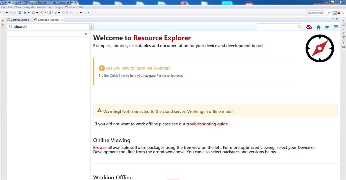Click the Forward navigation arrow
Screen dimensions: 346x180
click(x=85, y=13)
